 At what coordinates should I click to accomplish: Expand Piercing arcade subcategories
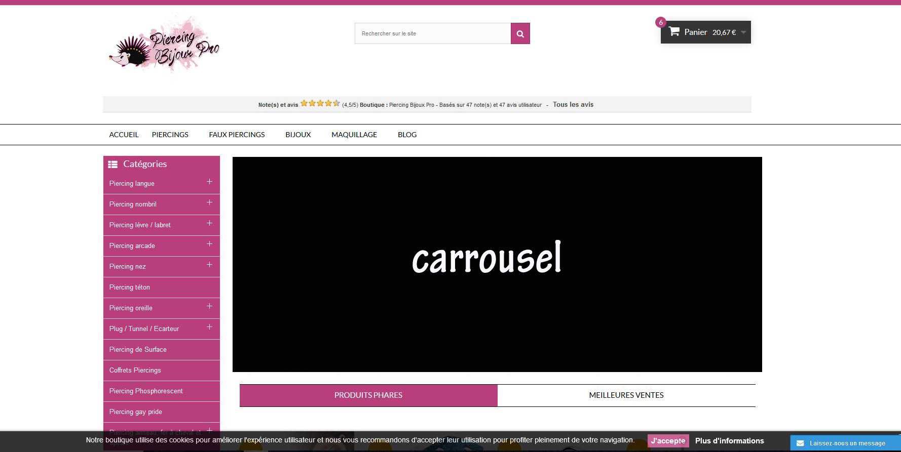coord(209,244)
